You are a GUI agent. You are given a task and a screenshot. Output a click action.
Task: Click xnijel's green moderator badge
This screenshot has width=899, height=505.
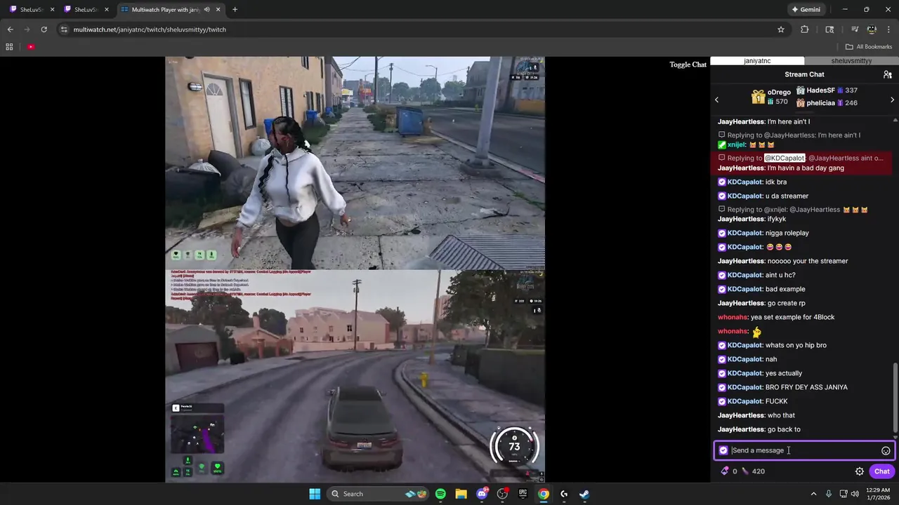pos(722,145)
